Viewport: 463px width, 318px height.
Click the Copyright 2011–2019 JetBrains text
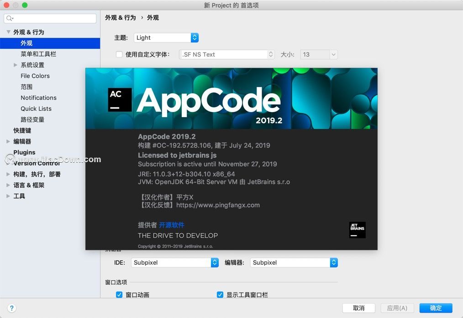click(175, 246)
